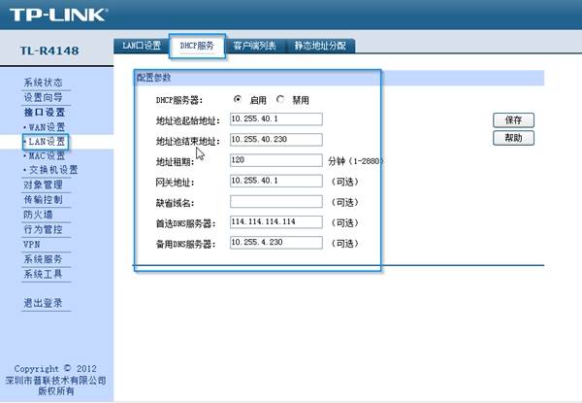582x403 pixels.
Task: Save settings with the 保存 button
Action: [x=514, y=120]
